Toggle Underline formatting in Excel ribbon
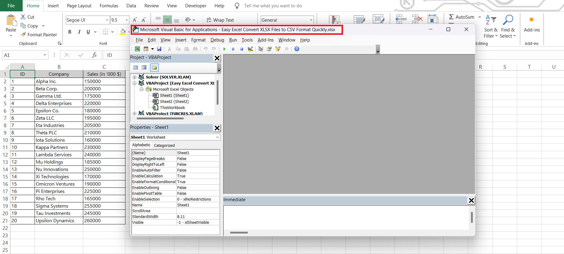 point(88,32)
